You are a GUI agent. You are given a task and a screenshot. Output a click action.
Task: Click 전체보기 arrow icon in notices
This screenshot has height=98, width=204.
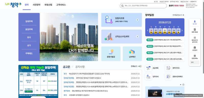(140, 66)
